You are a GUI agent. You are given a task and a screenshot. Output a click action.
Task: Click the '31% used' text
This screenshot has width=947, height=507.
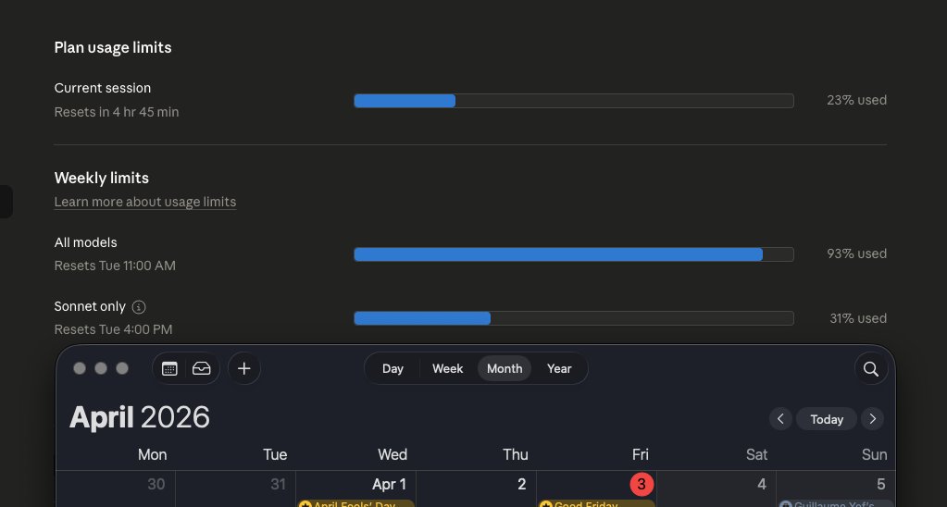pyautogui.click(x=857, y=318)
